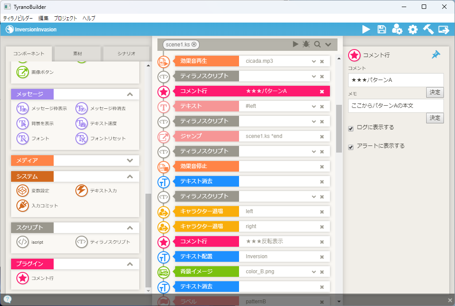Click the メモ text input field
This screenshot has height=306, width=455.
[x=396, y=106]
